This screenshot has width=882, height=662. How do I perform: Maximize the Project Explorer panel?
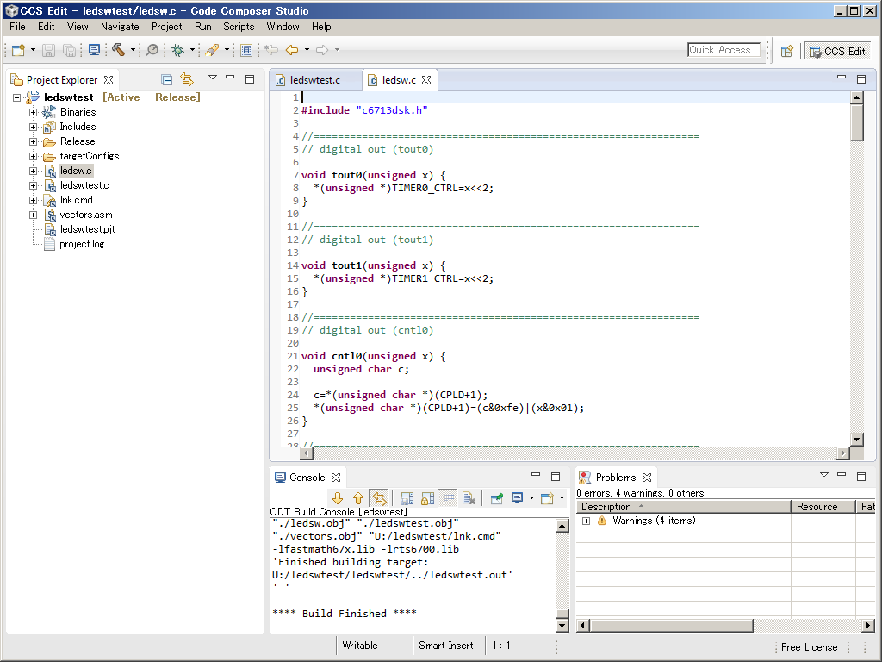(250, 79)
